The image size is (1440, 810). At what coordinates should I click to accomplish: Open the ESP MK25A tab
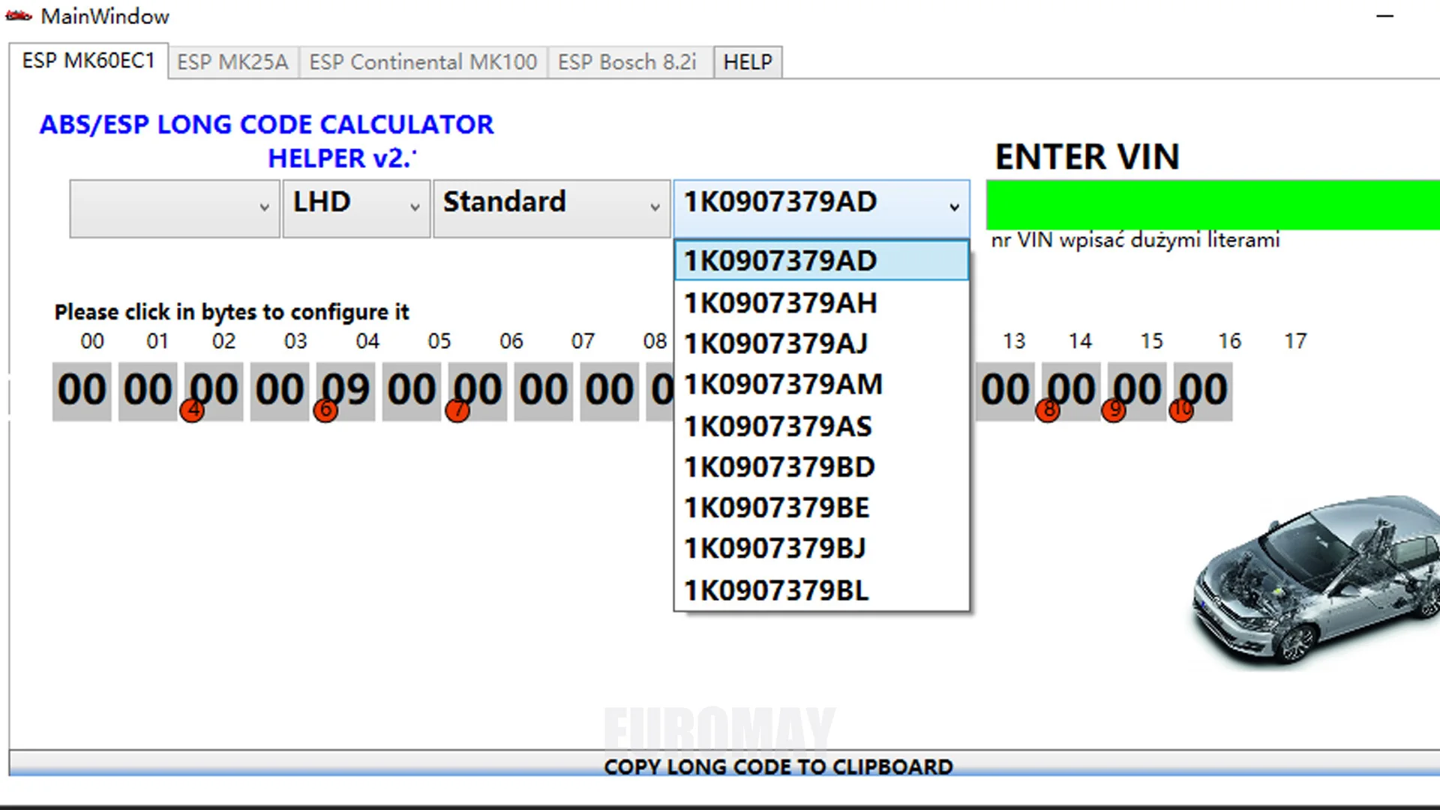tap(232, 62)
